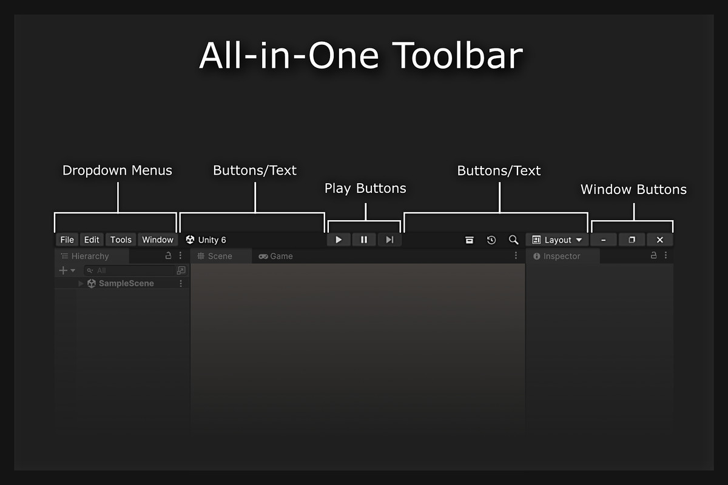Pause the game with the pause button

[x=364, y=239]
